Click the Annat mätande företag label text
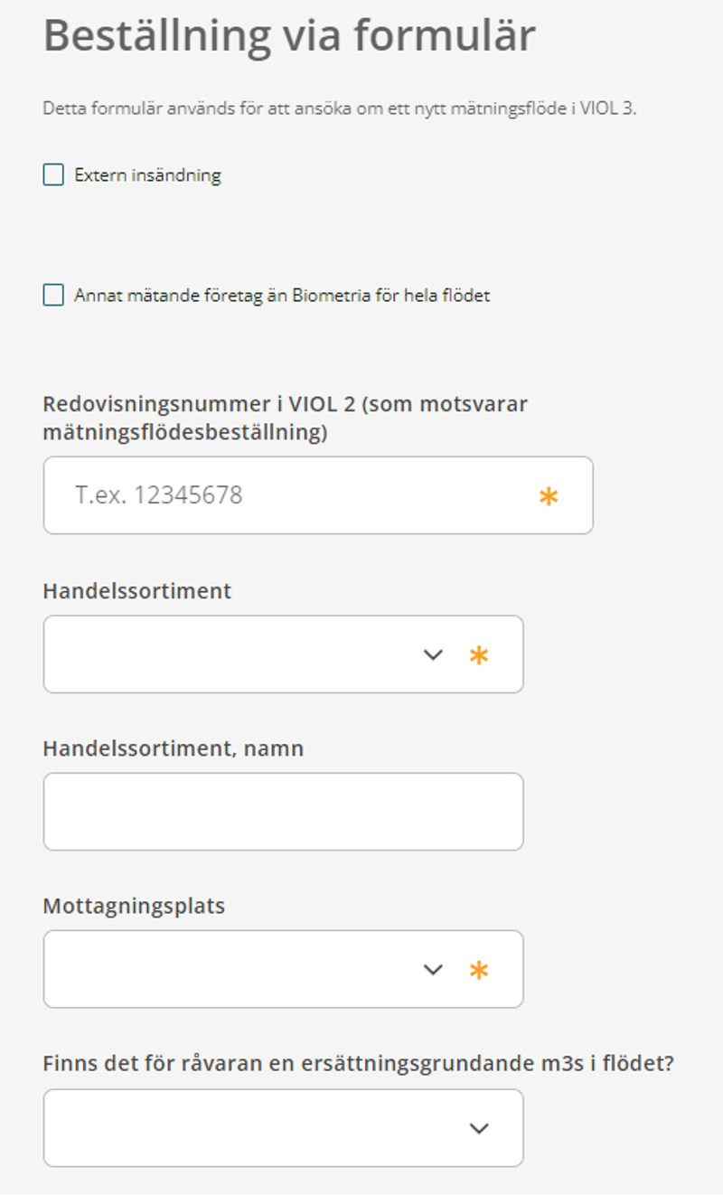Screen dimensions: 723x1195 (x=282, y=296)
